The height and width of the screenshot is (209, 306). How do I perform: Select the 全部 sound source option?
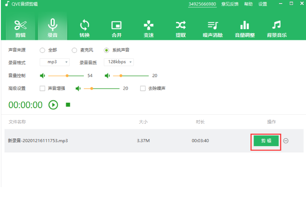pyautogui.click(x=43, y=50)
